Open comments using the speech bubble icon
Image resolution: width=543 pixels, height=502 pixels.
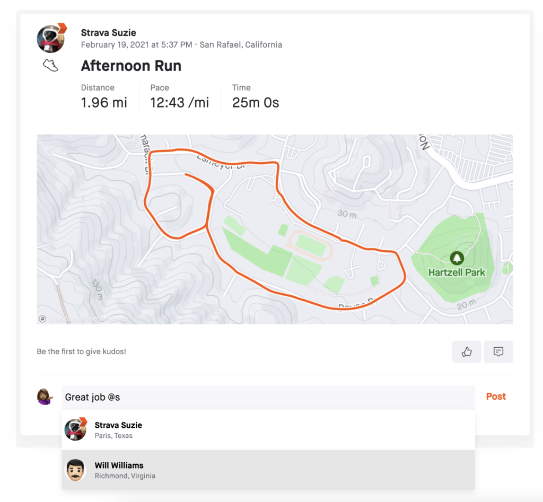(x=498, y=352)
